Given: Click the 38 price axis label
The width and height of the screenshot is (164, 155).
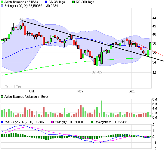Looking at the screenshot, I should point(154,43).
